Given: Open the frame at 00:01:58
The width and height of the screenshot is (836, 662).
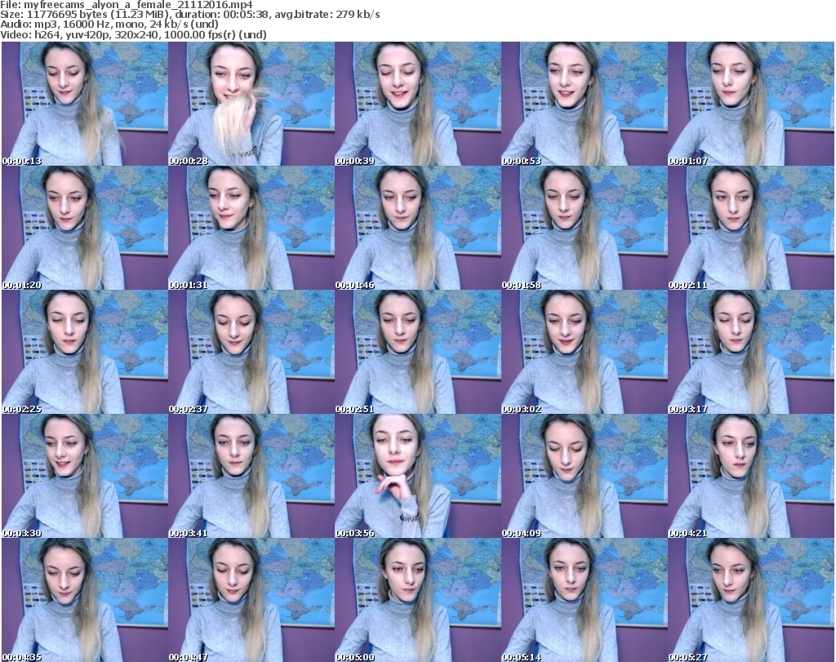Looking at the screenshot, I should tap(585, 228).
